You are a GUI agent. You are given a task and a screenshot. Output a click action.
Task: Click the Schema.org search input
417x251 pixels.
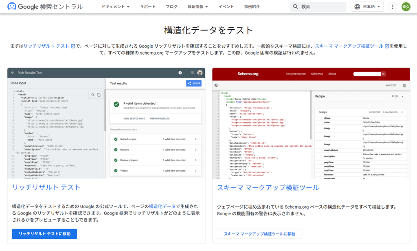(367, 74)
